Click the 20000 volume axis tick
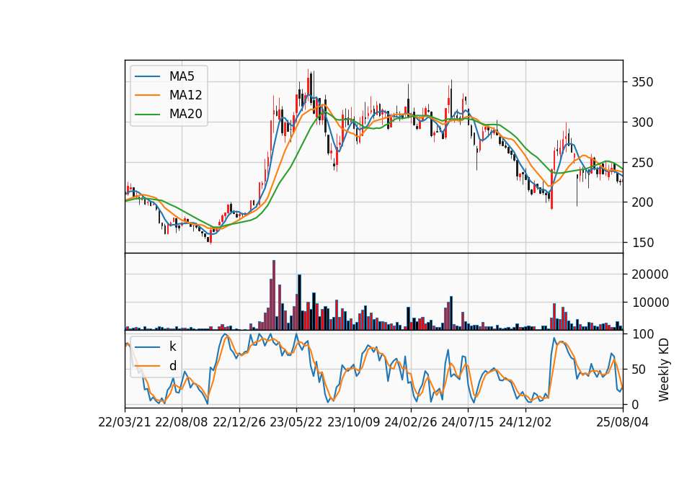 [x=650, y=274]
